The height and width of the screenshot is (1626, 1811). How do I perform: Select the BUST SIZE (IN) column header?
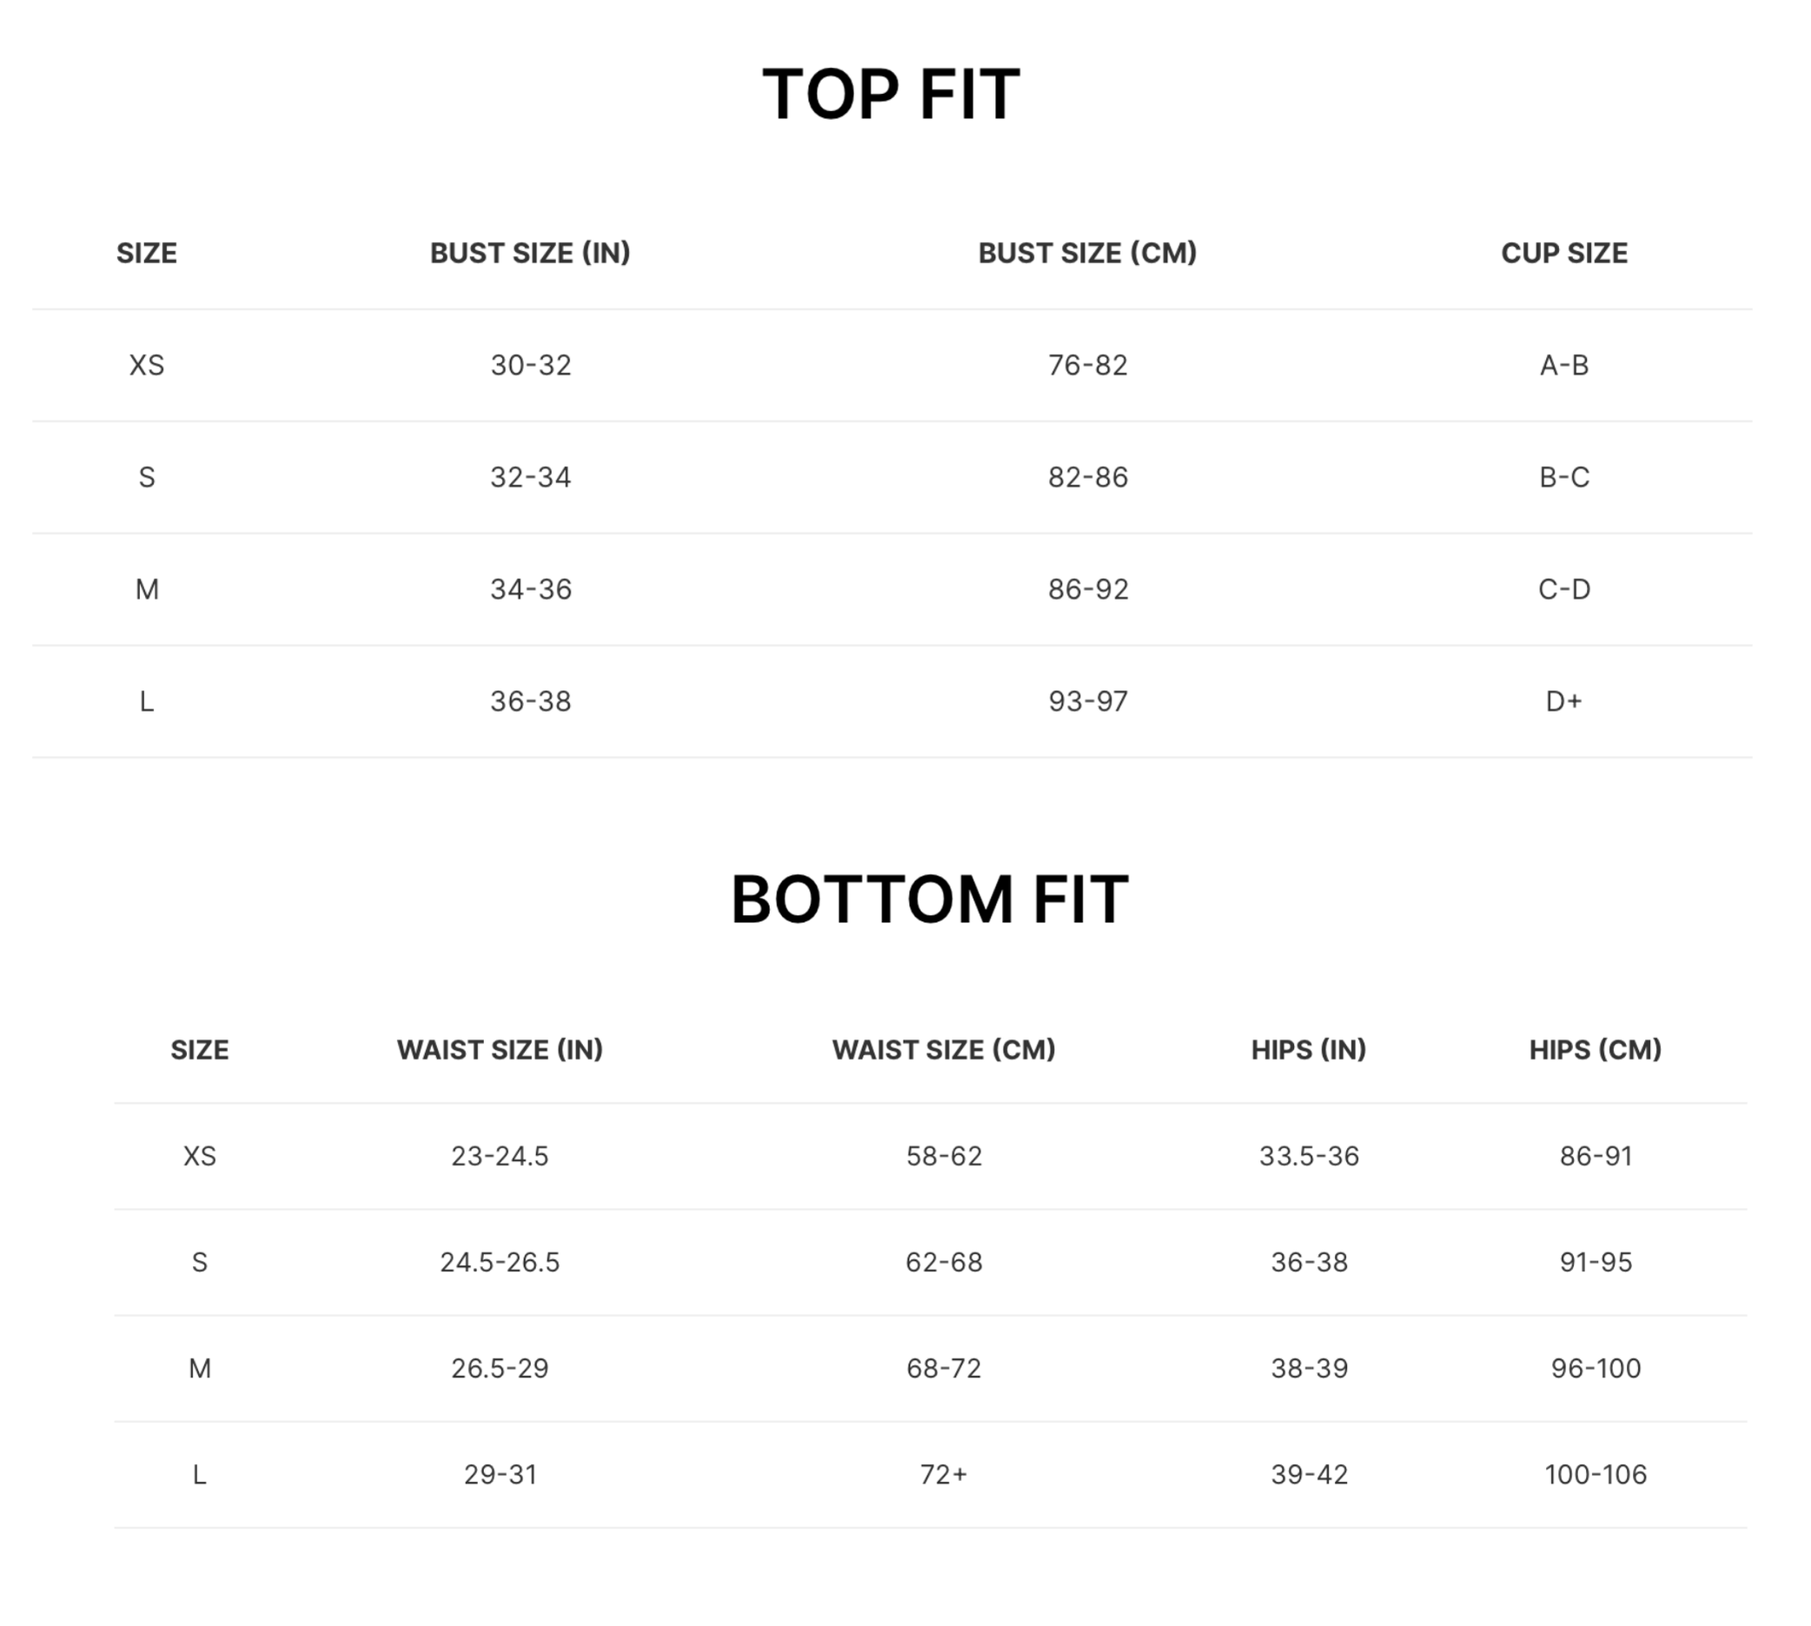point(530,253)
